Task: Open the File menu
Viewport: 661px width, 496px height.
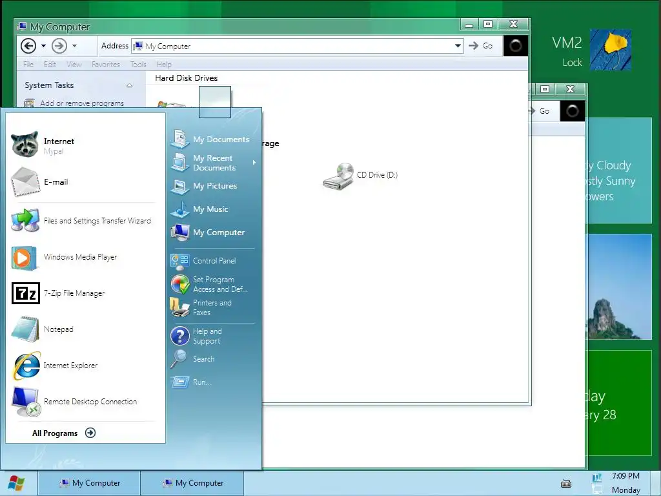Action: pos(28,65)
